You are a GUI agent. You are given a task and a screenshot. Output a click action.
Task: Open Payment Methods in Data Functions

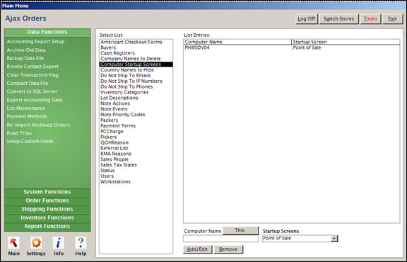[x=27, y=116]
